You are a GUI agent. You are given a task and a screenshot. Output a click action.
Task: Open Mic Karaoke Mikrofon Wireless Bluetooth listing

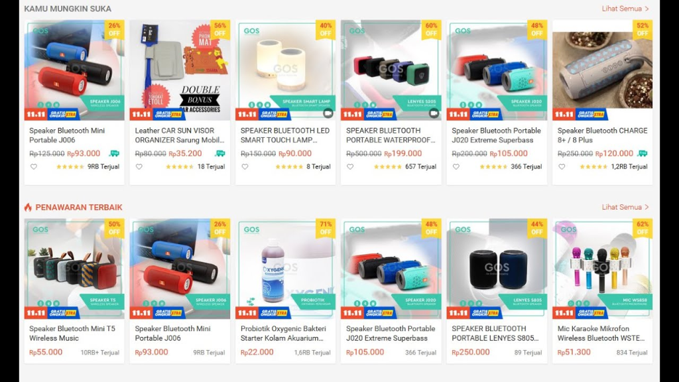tap(601, 334)
